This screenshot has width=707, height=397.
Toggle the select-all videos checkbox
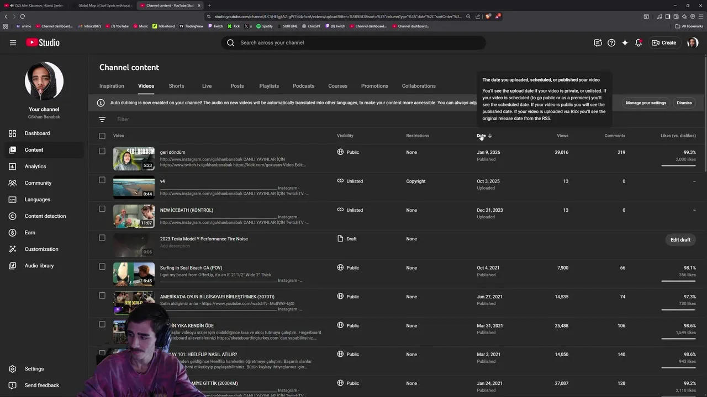(102, 136)
